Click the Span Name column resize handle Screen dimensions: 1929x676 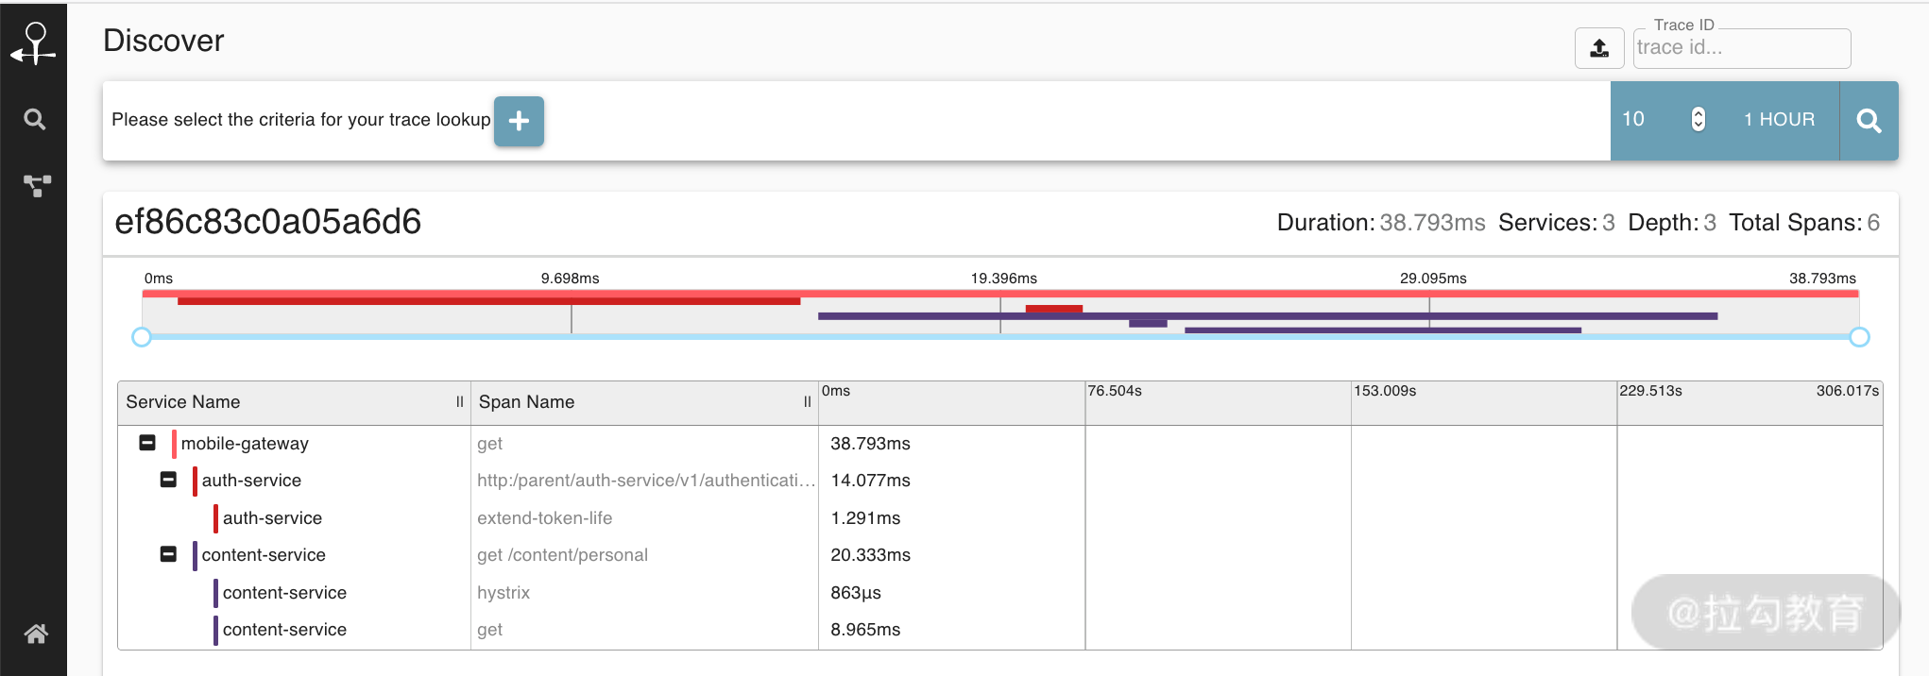click(x=807, y=402)
